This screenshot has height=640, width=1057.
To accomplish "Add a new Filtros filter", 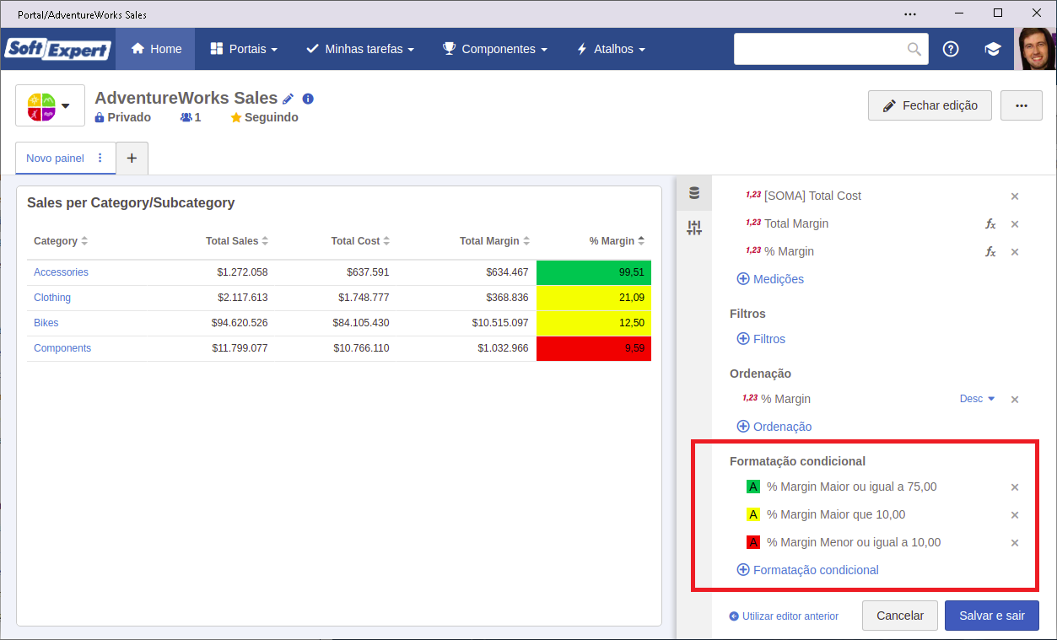I will tap(761, 339).
